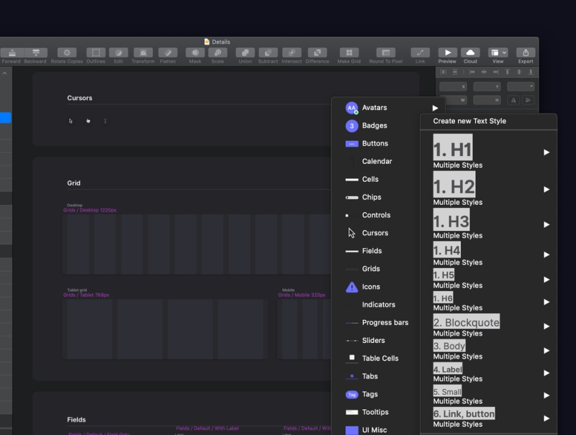
Task: Click Create new Text Style
Action: (x=469, y=121)
